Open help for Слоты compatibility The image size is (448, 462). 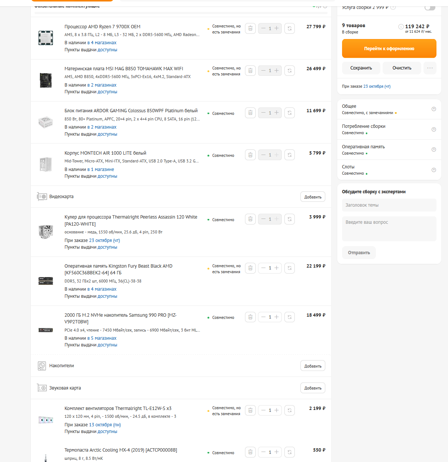pos(434,170)
